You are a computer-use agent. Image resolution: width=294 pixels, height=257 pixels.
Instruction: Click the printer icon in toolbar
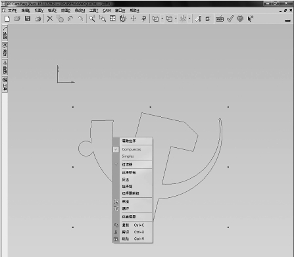point(38,19)
